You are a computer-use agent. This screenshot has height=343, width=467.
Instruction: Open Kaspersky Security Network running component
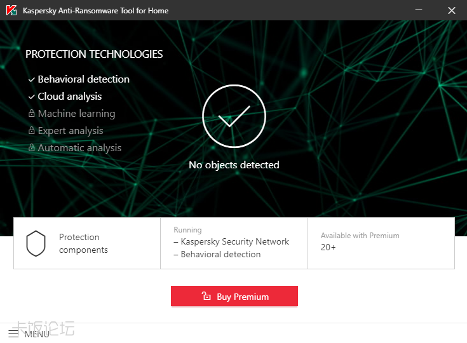234,241
